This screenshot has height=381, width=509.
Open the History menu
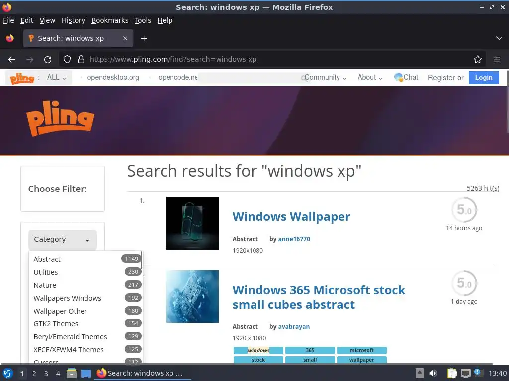(73, 20)
